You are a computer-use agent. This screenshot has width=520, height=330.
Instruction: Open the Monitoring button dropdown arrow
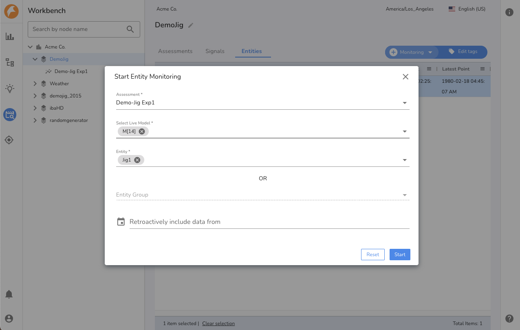click(x=430, y=52)
